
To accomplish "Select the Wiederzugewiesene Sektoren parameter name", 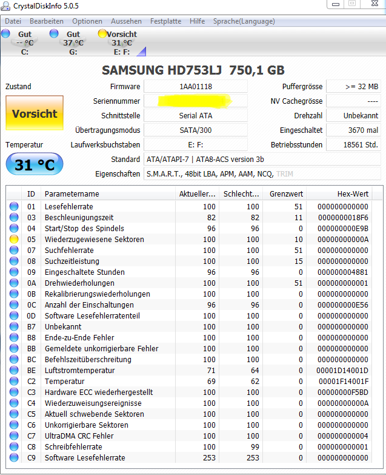I will [x=95, y=239].
